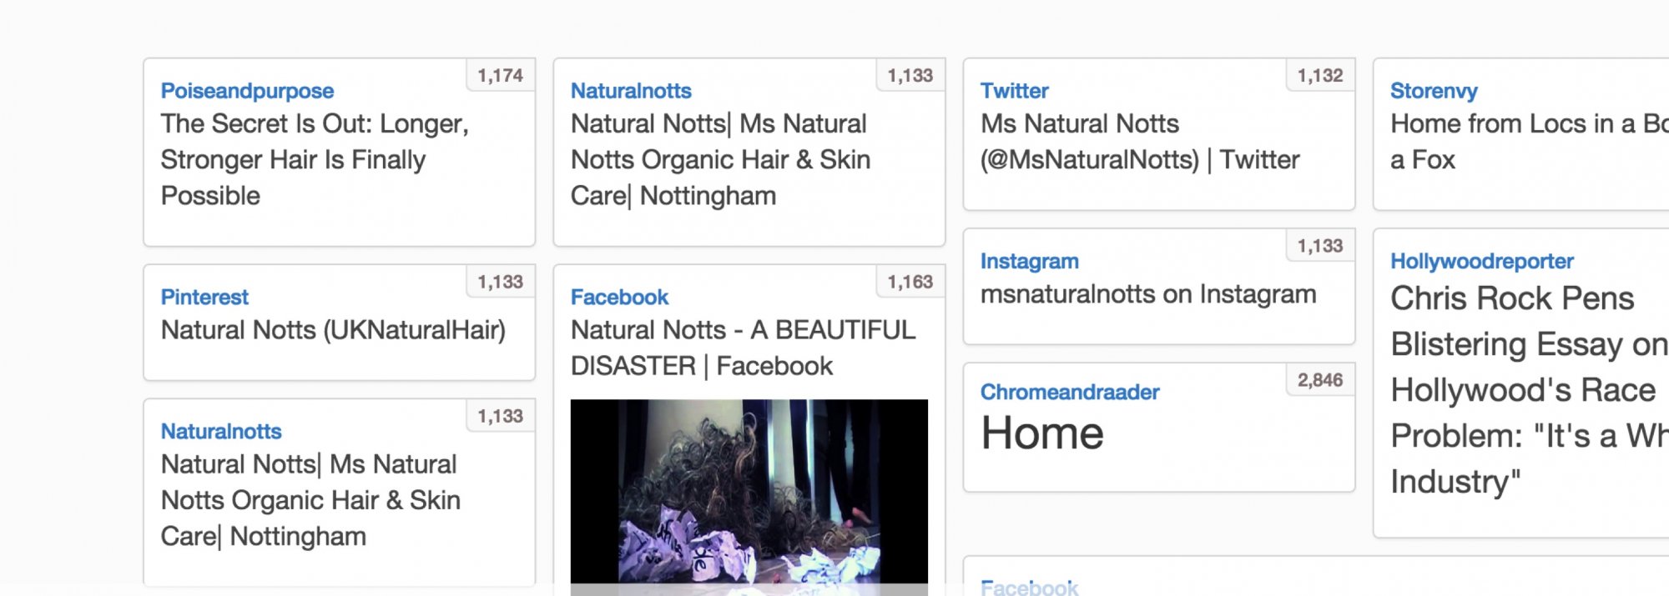Image resolution: width=1669 pixels, height=596 pixels.
Task: Open the Beautiful Disaster video thumbnail
Action: (749, 497)
